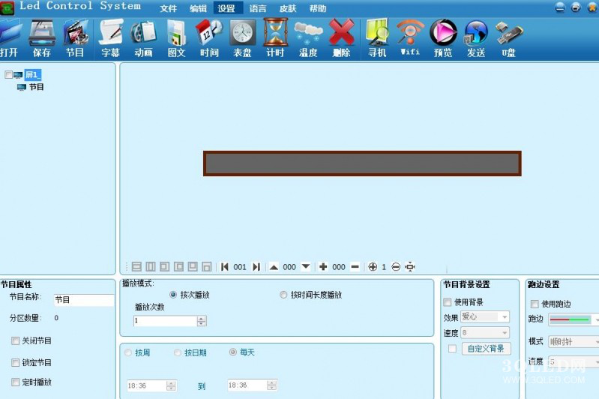599x399 pixels.
Task: Click the fit-to-screen move icon
Action: tap(410, 267)
